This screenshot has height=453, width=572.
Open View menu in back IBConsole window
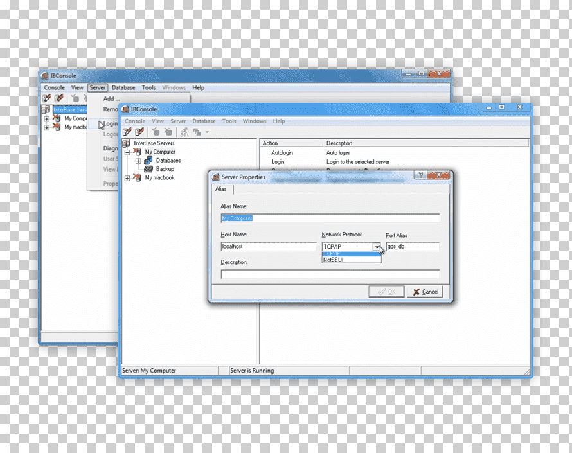coord(77,87)
